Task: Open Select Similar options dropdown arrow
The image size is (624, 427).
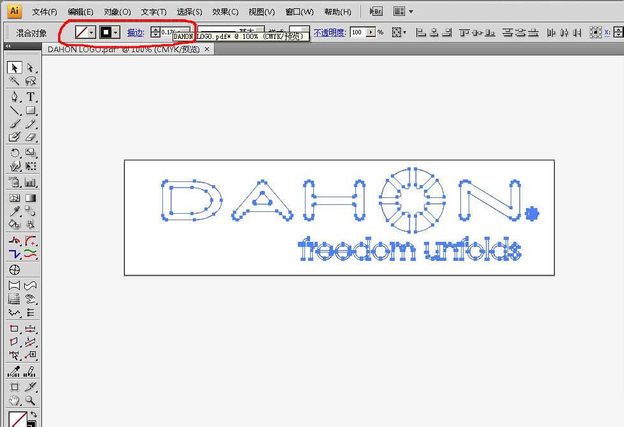Action: click(404, 32)
